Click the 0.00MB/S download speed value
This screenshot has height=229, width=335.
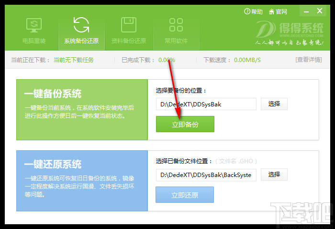(x=247, y=60)
